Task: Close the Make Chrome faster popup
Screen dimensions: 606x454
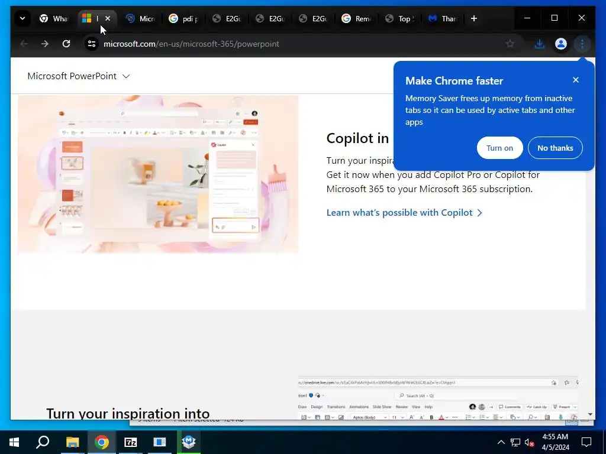Action: 576,80
